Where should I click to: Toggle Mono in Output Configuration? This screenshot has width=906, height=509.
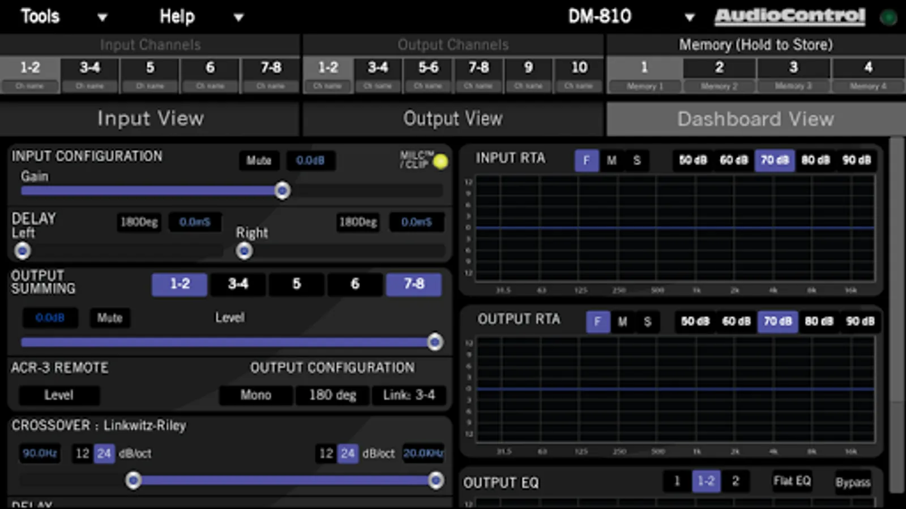[256, 395]
